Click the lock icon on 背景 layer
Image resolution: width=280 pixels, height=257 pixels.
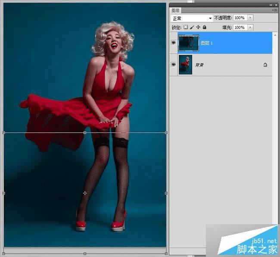point(265,65)
